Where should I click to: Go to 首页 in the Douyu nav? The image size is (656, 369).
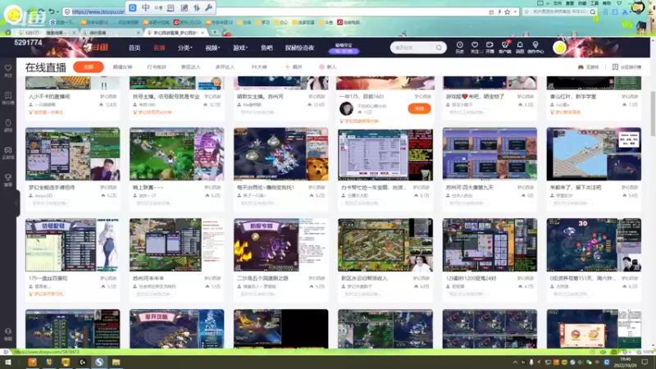[134, 48]
